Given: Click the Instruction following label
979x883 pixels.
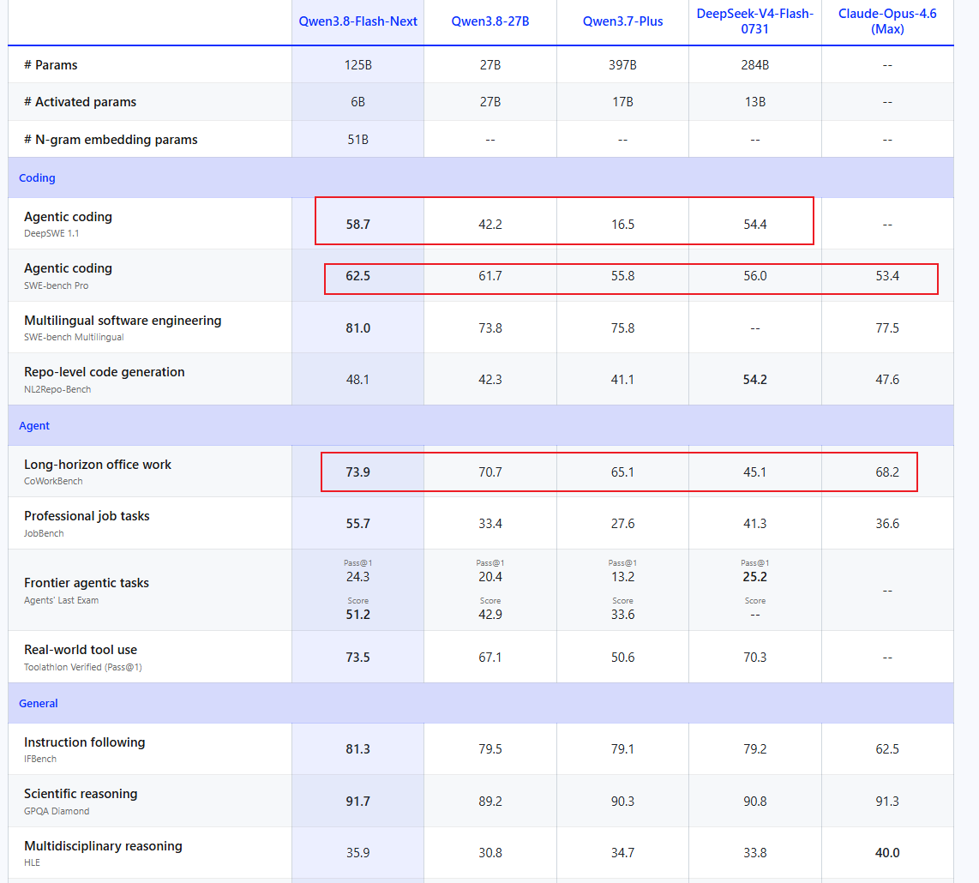Looking at the screenshot, I should [x=84, y=742].
